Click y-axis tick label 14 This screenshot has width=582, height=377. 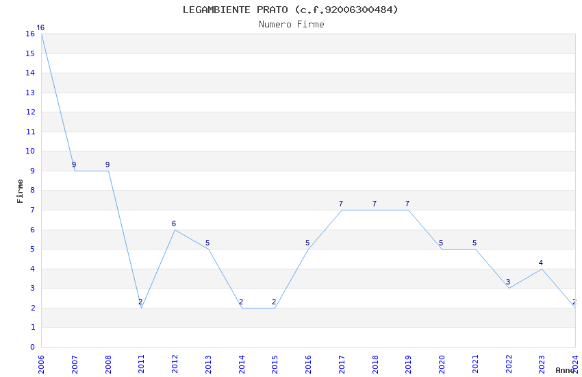tap(30, 73)
